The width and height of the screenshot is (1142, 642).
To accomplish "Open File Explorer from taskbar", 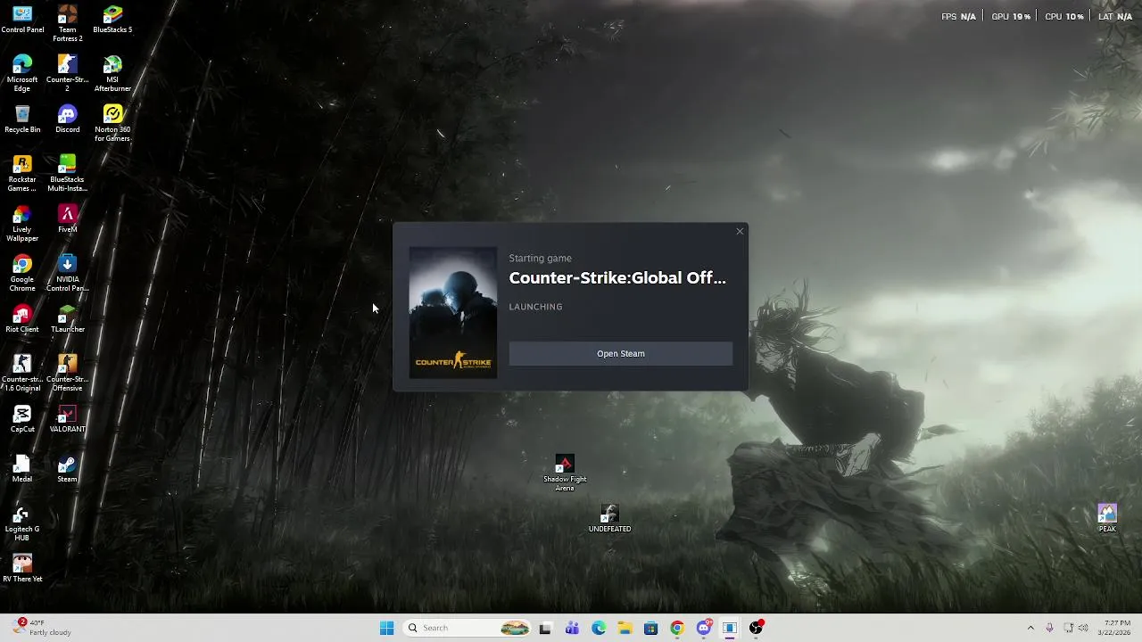I will [x=625, y=628].
